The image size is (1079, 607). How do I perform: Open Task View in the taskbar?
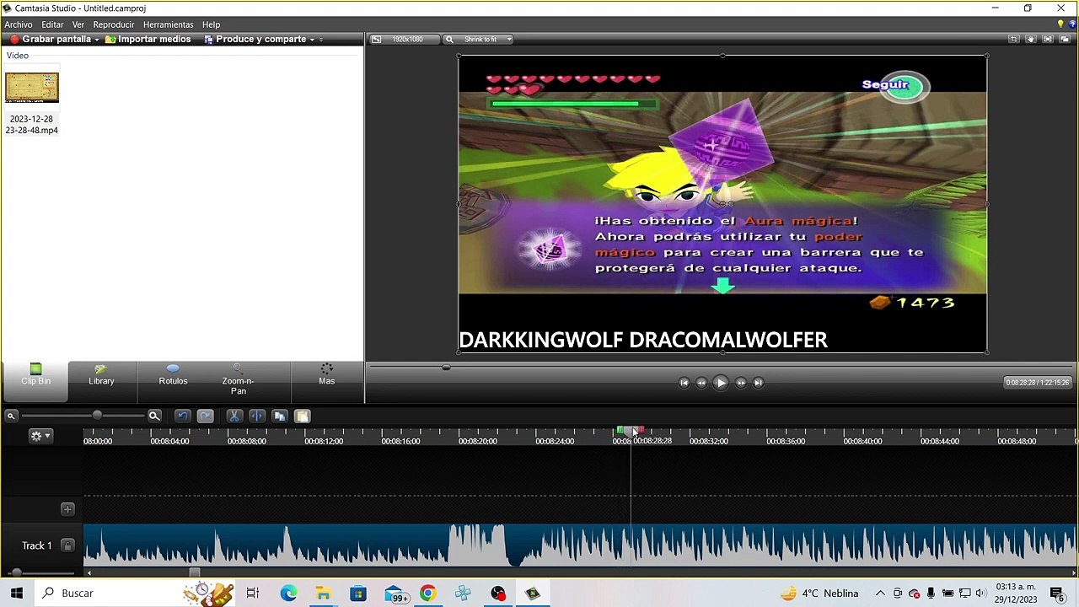[252, 594]
